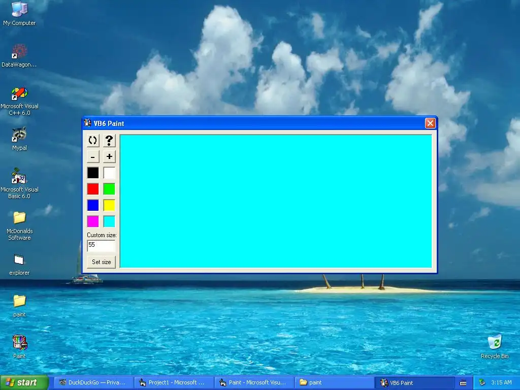Screen dimensions: 520x390
Task: Select the magenta color swatch
Action: (x=93, y=221)
